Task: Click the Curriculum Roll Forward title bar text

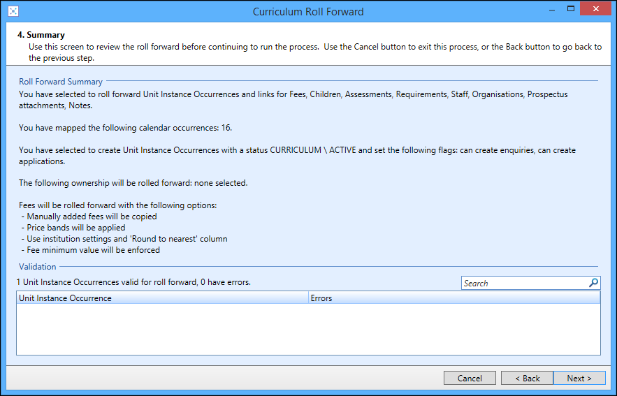Action: click(x=308, y=11)
